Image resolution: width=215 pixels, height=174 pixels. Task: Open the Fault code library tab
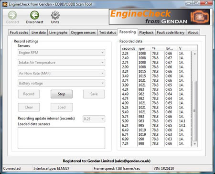171,33
